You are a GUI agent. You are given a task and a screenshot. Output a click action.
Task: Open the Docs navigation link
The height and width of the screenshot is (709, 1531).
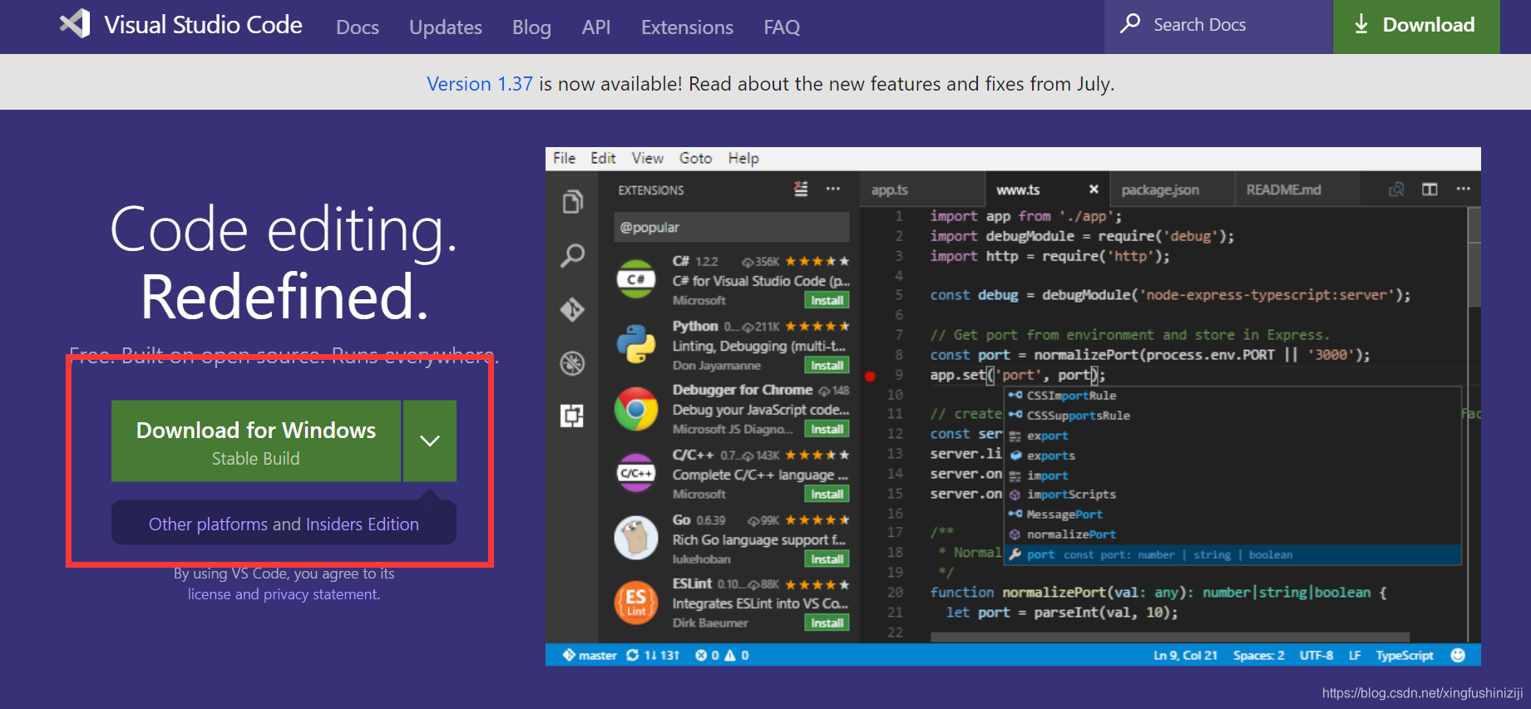point(358,27)
